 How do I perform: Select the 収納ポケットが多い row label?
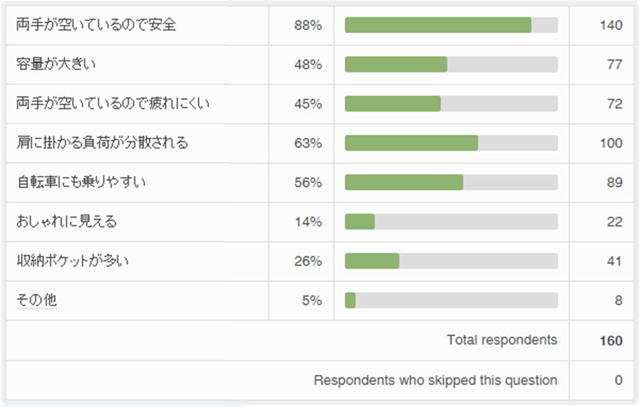[72, 261]
